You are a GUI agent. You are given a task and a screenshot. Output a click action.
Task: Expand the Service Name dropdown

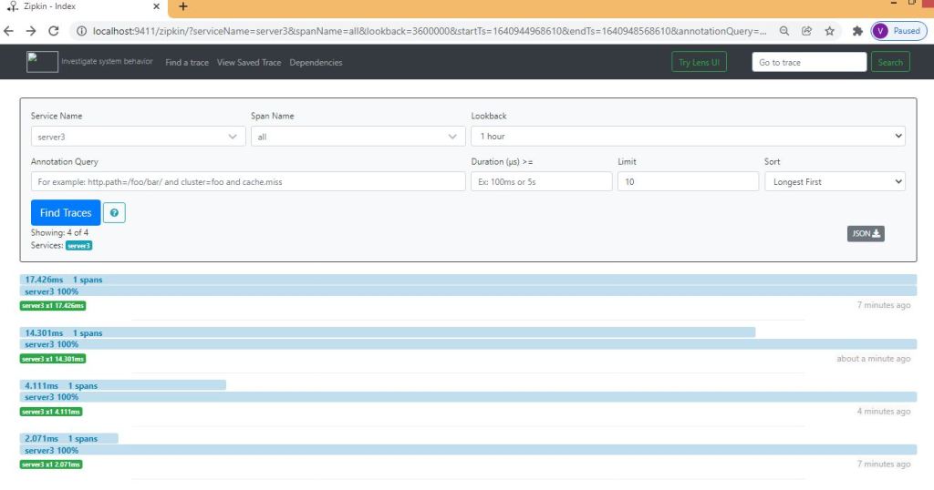pyautogui.click(x=138, y=137)
